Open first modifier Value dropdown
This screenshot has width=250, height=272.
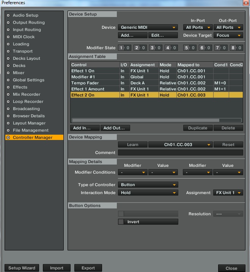pyautogui.click(x=163, y=173)
